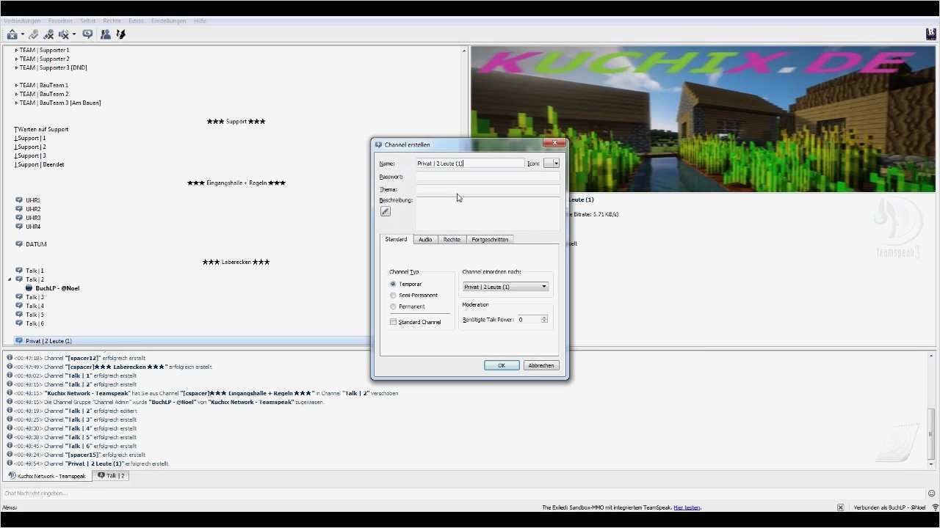Click the UHR2 channel icon
Viewport: 940px width, 528px height.
click(x=19, y=209)
